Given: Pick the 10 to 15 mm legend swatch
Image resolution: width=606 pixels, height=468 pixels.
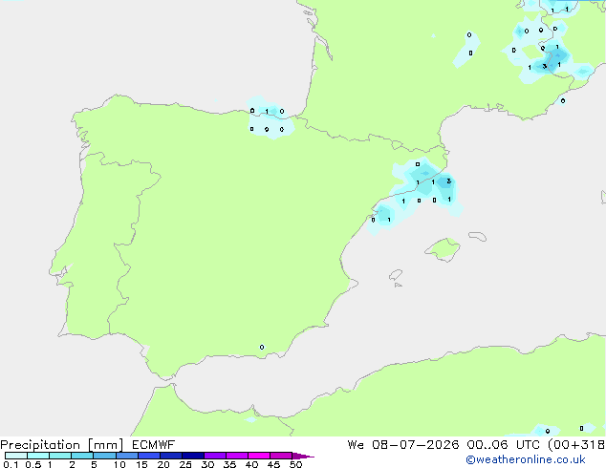Looking at the screenshot, I should [x=126, y=456].
